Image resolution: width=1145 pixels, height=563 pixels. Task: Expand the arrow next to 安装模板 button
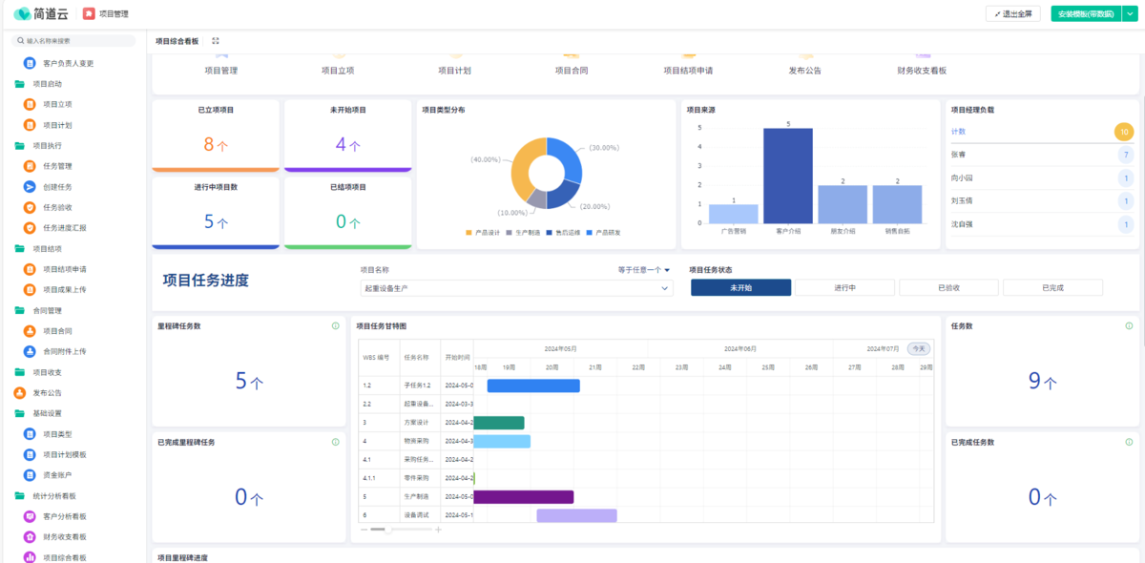[1129, 14]
